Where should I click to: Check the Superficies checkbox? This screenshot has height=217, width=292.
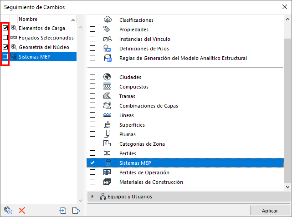click(x=92, y=125)
